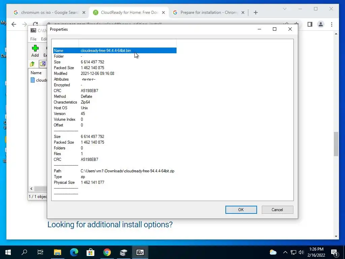Image resolution: width=345 pixels, height=259 pixels.
Task: Select the Physical Size 1 462 141 077 row
Action: click(x=115, y=182)
